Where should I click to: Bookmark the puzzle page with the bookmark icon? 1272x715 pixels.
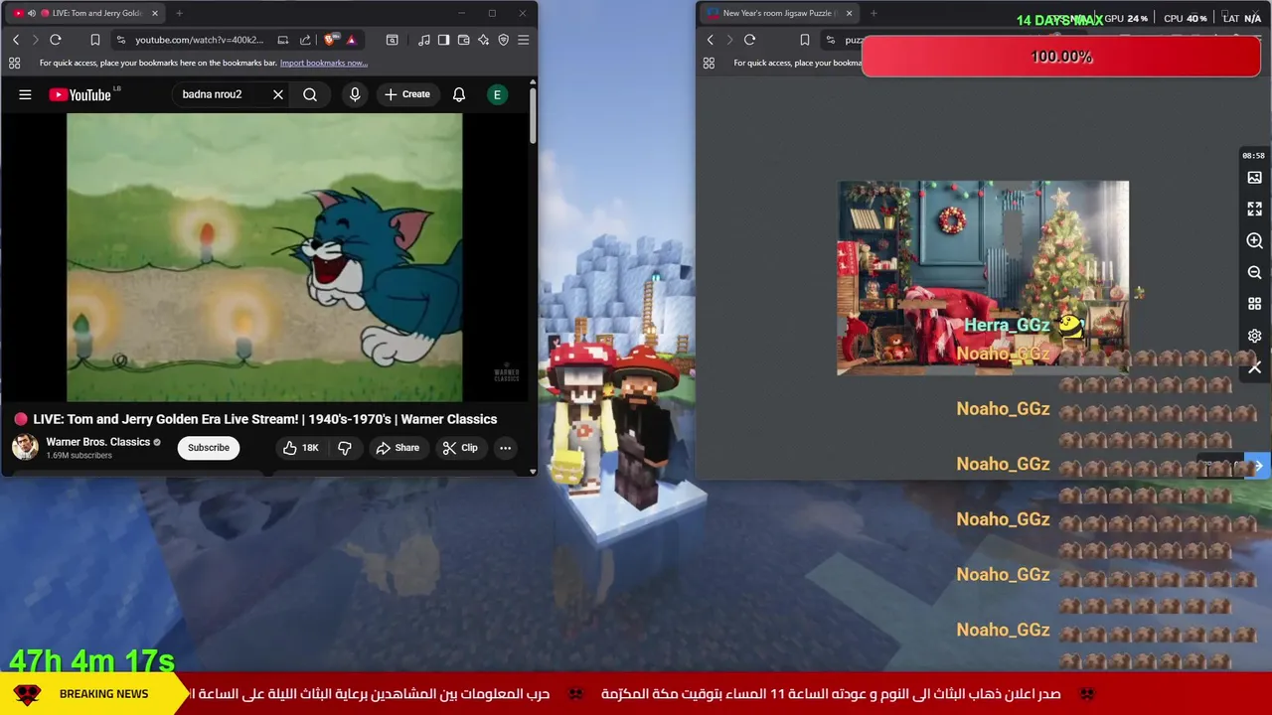tap(805, 40)
